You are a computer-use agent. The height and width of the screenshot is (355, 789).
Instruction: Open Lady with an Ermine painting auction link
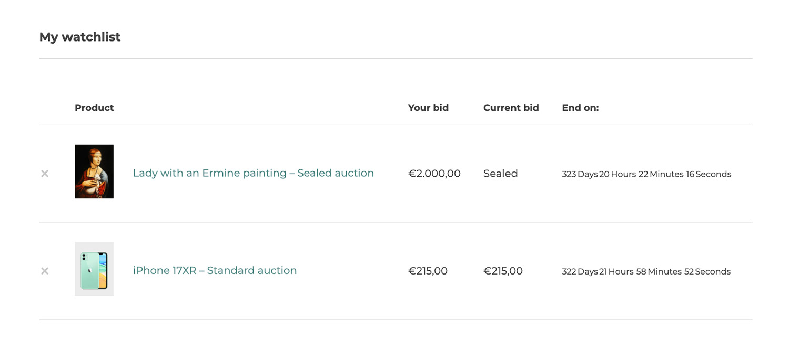253,173
